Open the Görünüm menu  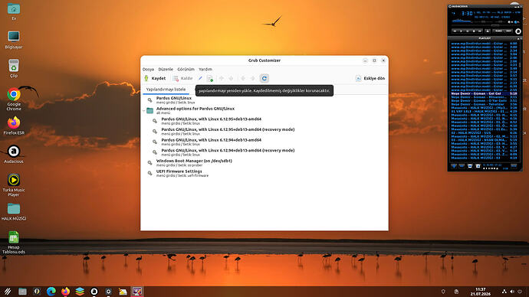click(186, 69)
